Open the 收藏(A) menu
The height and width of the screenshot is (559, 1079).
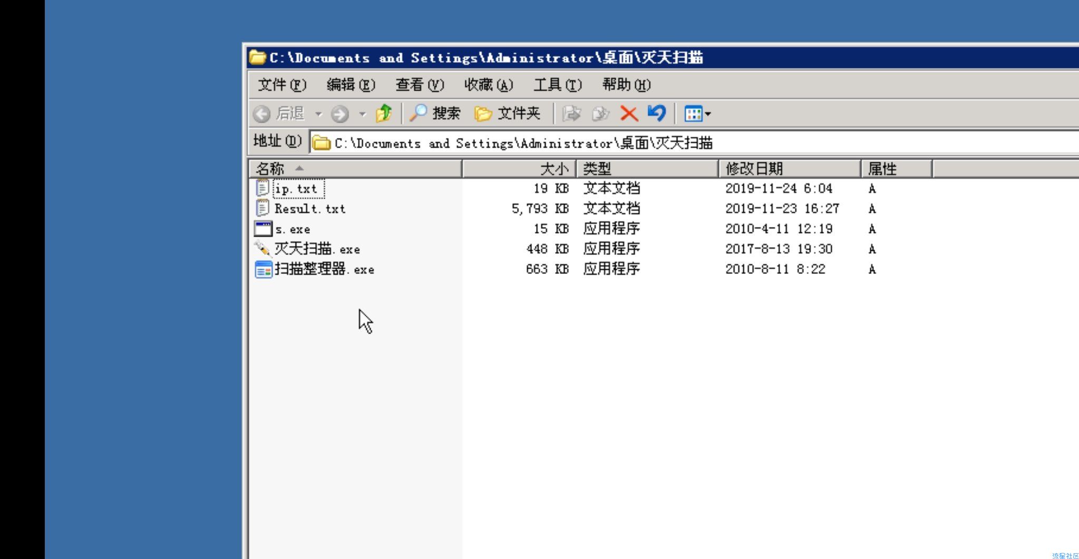489,85
